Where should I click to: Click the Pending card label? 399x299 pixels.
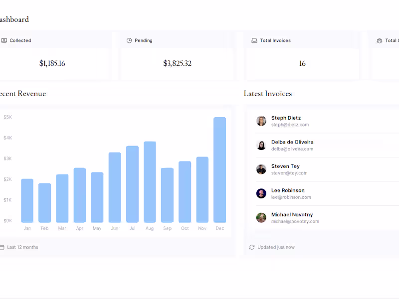144,40
